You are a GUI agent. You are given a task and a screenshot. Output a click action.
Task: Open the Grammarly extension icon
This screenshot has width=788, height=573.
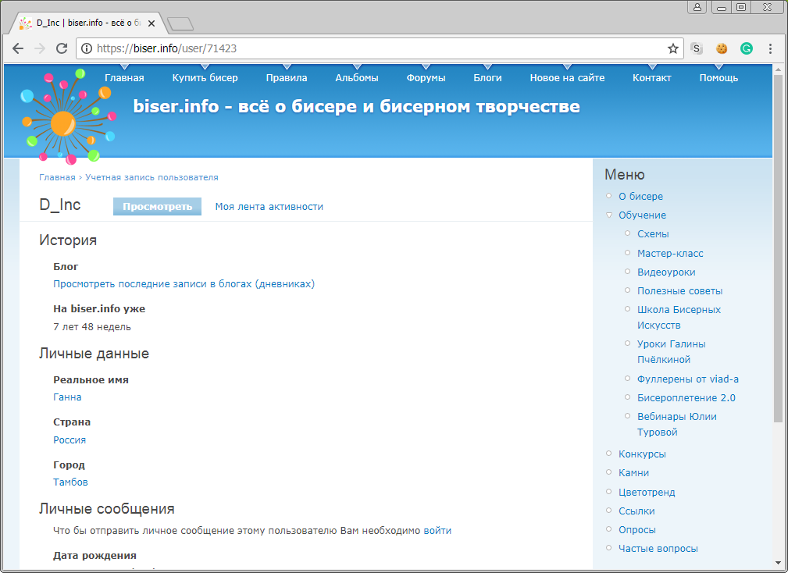coord(747,48)
